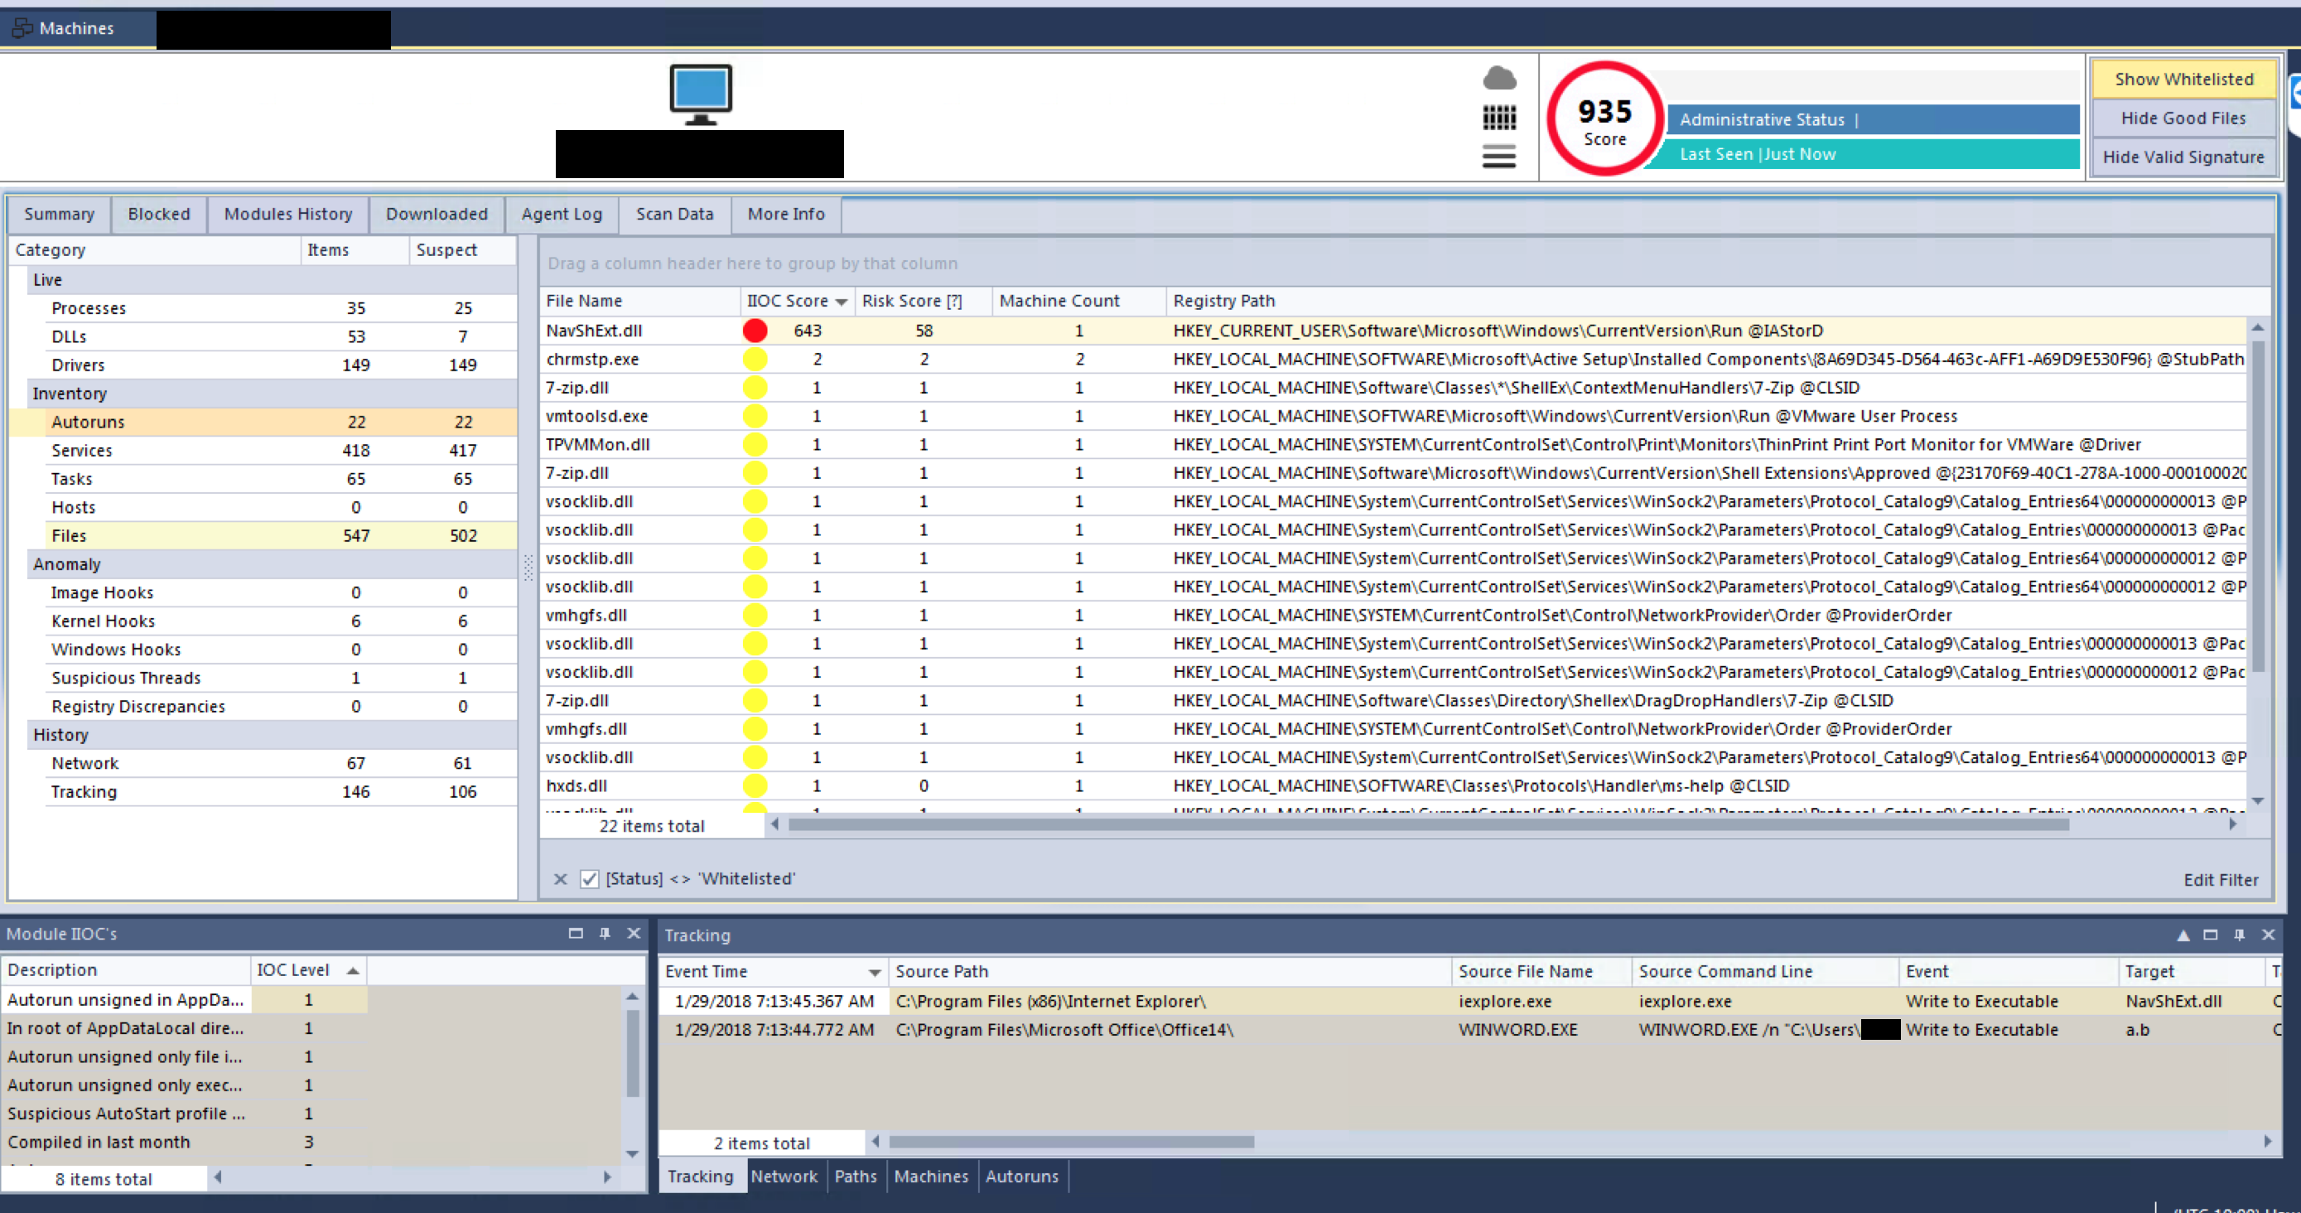Click Edit Filter link
Image resolution: width=2301 pixels, height=1213 pixels.
2221,880
